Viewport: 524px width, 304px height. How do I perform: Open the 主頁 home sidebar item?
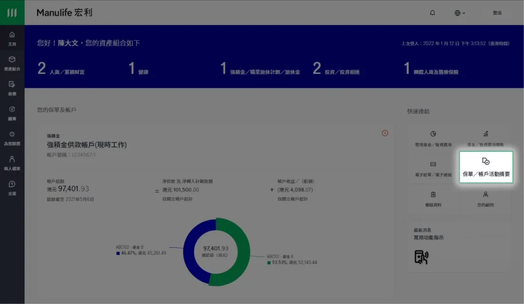12,39
